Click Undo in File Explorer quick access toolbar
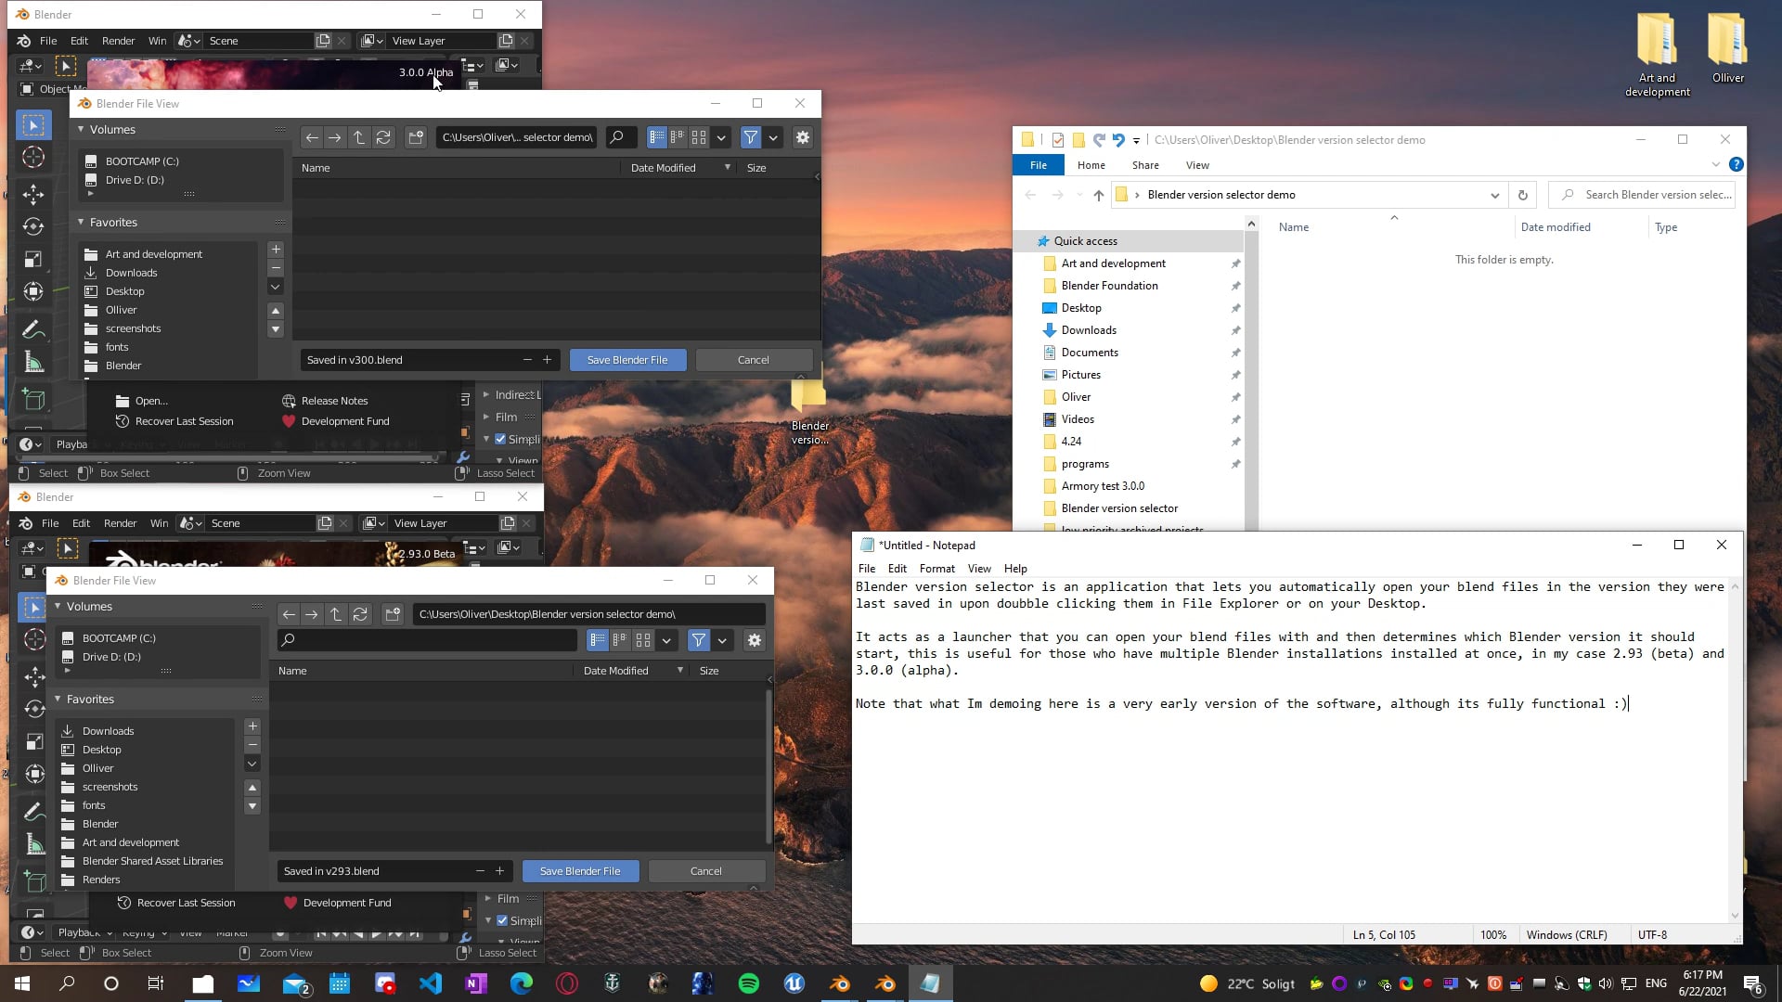Image resolution: width=1782 pixels, height=1002 pixels. 1118,140
